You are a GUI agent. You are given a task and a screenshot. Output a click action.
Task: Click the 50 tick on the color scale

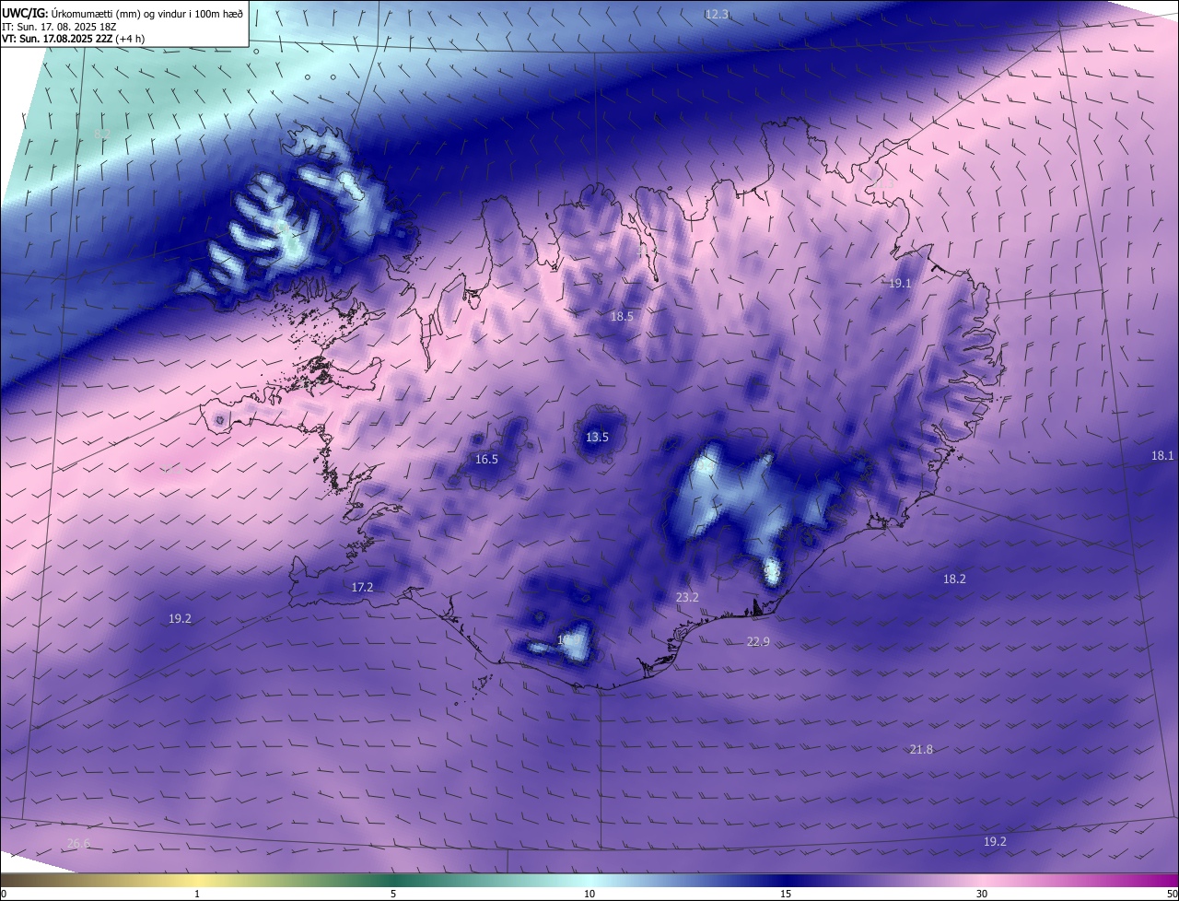tap(1172, 894)
